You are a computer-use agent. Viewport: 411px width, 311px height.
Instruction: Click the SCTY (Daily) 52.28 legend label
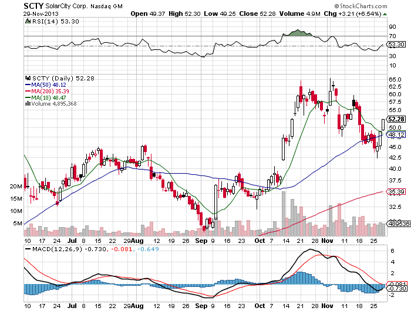63,79
